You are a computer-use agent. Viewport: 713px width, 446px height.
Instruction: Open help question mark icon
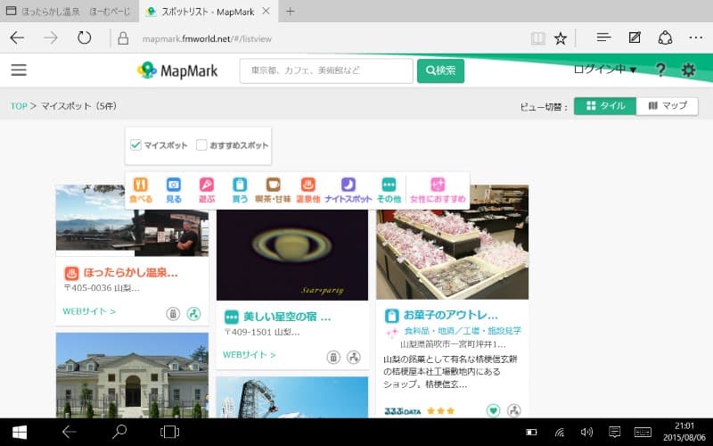click(x=660, y=70)
